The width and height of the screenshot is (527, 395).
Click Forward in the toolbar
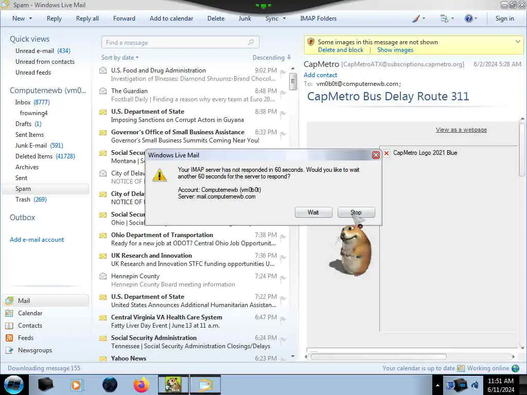pos(124,19)
